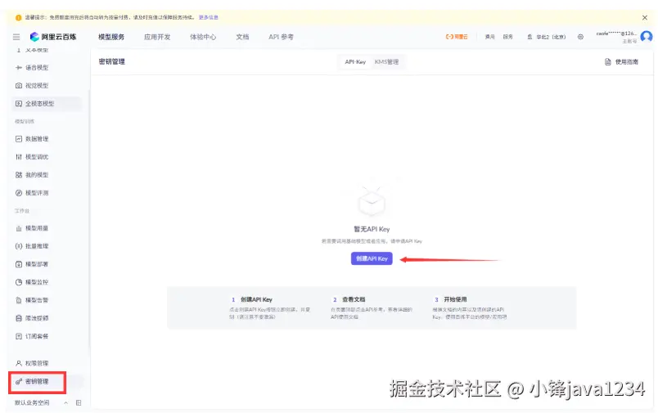
Task: Click the orange 阿里云 logo link
Action: tap(457, 37)
